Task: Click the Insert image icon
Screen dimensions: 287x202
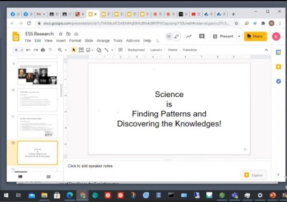Action: [89, 50]
